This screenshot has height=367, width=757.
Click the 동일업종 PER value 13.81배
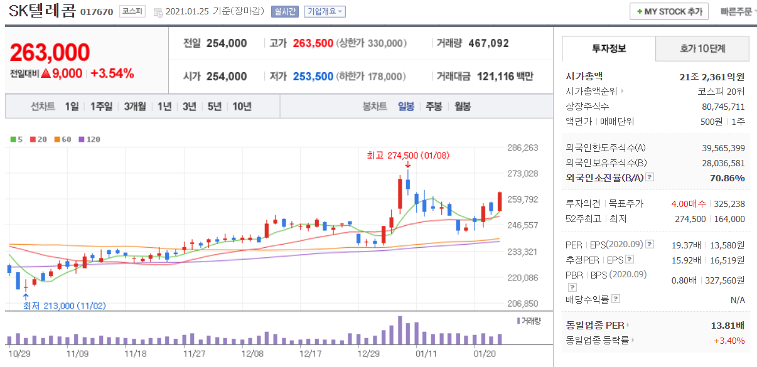(727, 325)
